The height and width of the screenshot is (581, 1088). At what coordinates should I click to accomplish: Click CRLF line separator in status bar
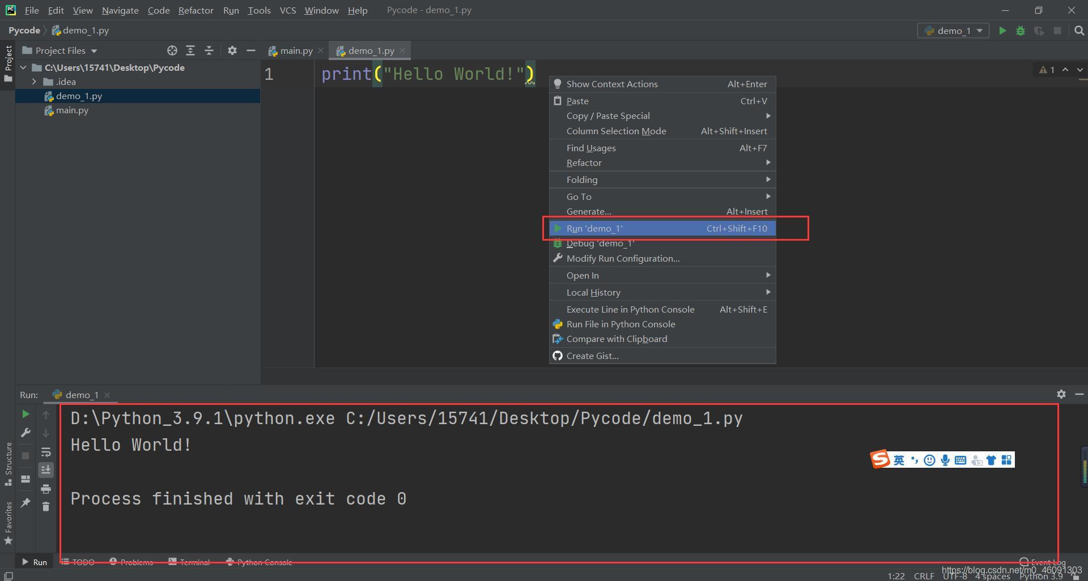[924, 576]
